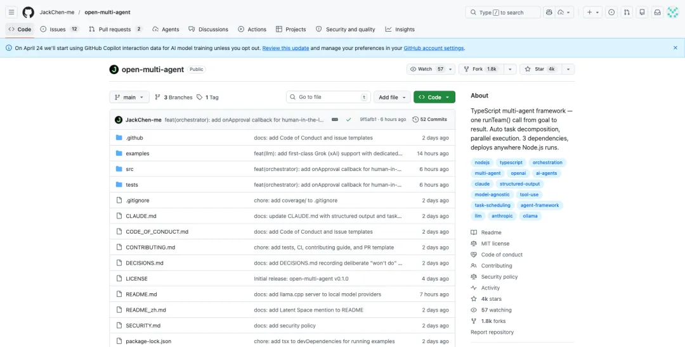Image resolution: width=685 pixels, height=347 pixels.
Task: Open the DECISIONS.md file
Action: [145, 263]
